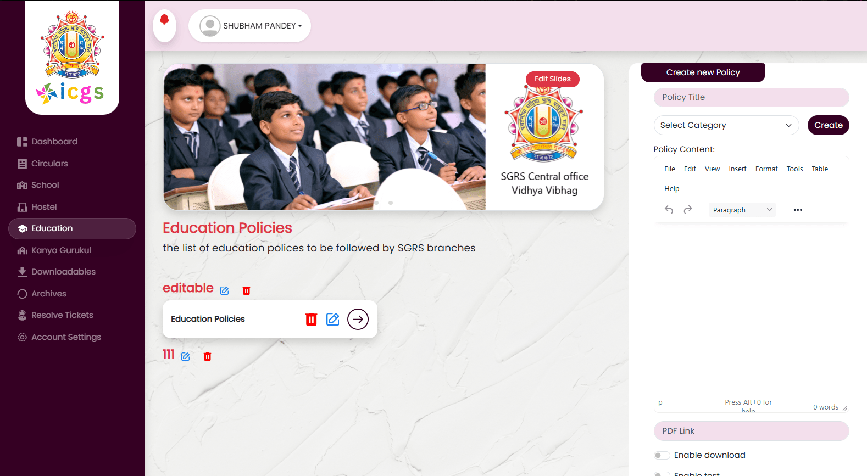Toggle the Enable download switch

[662, 455]
